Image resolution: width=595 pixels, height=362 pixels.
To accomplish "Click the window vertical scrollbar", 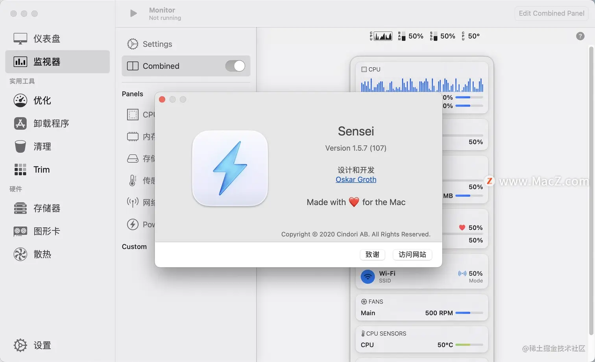I will [x=591, y=191].
